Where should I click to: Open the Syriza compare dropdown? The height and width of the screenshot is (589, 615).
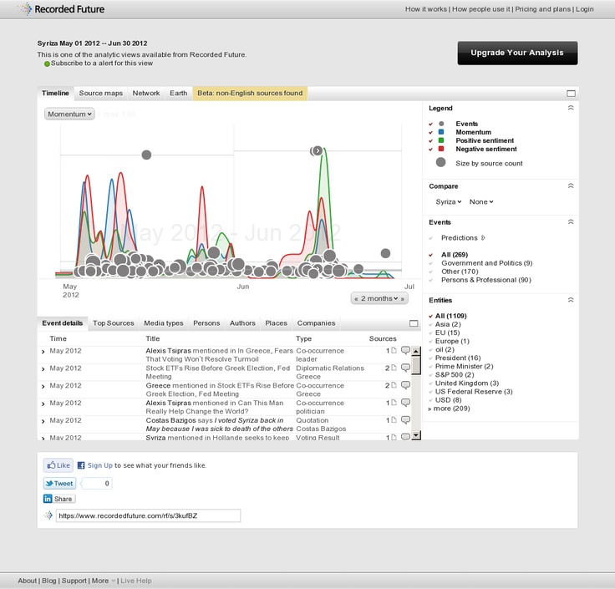[449, 201]
